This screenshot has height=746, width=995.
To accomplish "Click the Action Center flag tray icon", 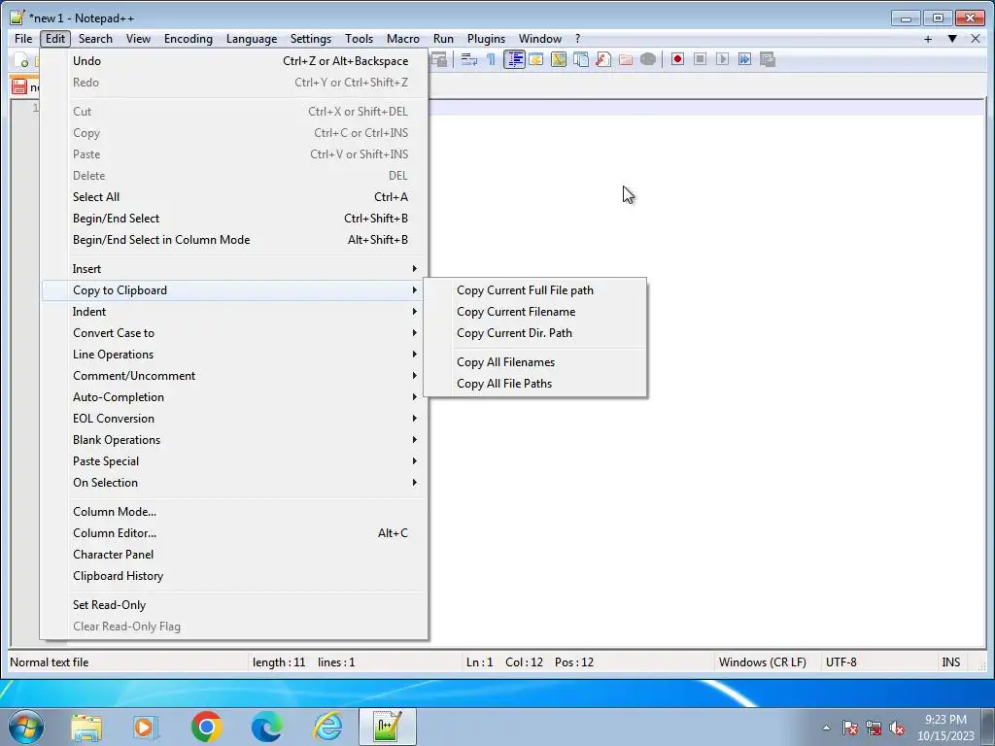I will [850, 728].
